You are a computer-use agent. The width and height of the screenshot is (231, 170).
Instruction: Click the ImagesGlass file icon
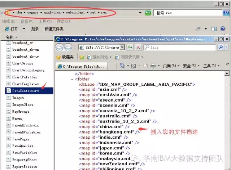point(9,104)
